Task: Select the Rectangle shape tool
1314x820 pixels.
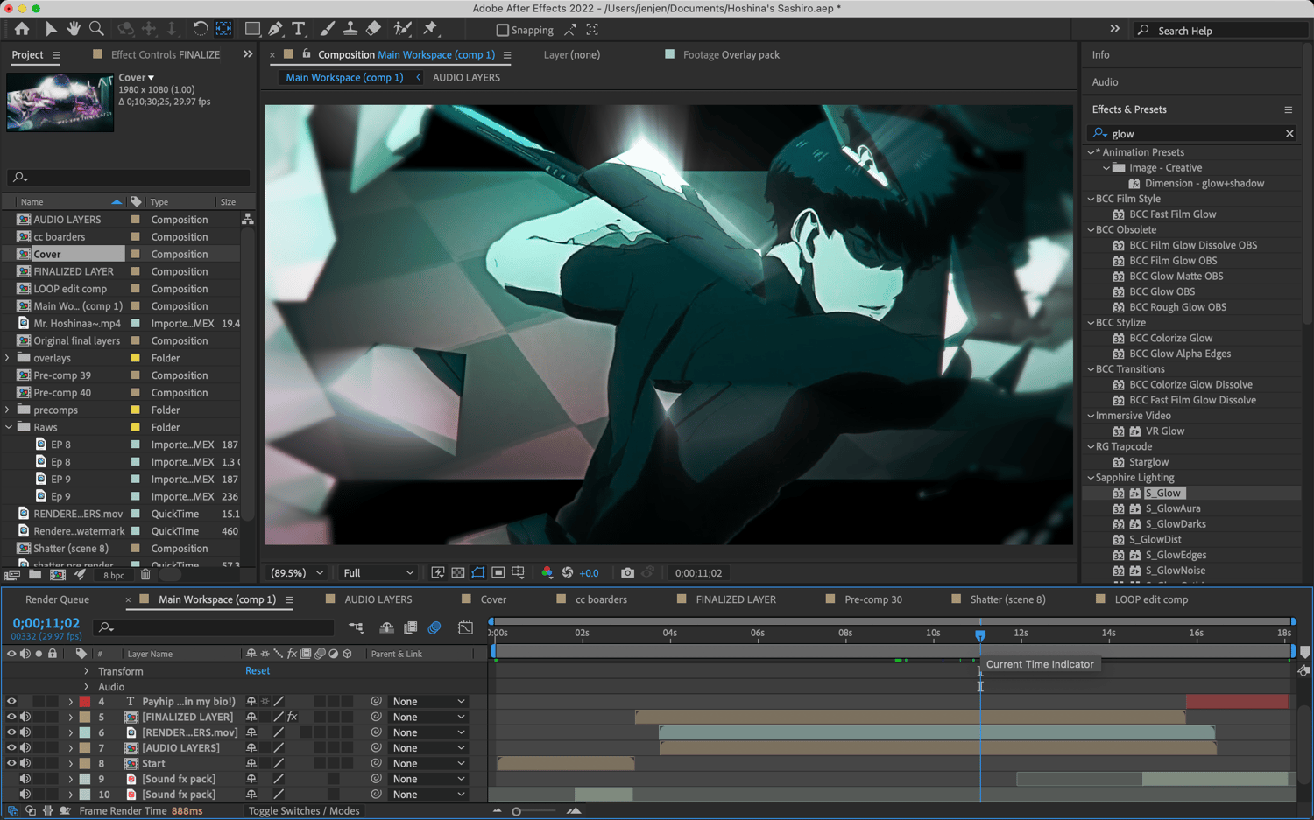Action: click(x=252, y=30)
